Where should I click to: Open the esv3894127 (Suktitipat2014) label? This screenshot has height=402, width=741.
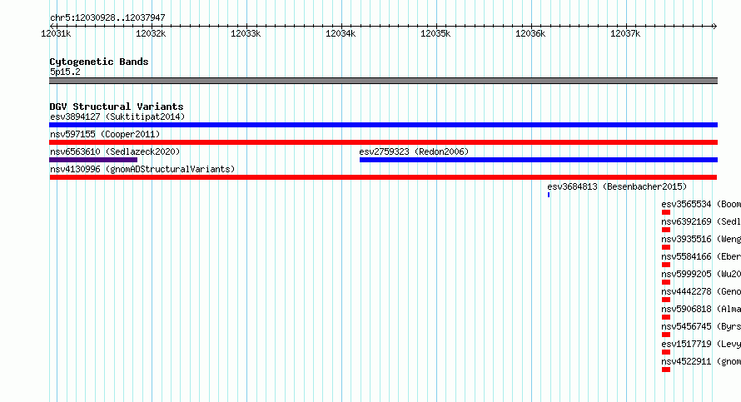click(x=117, y=117)
